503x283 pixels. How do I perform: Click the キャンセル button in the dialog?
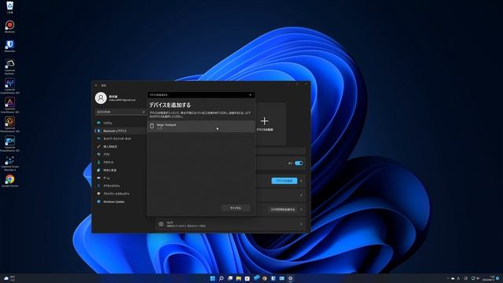pos(236,208)
